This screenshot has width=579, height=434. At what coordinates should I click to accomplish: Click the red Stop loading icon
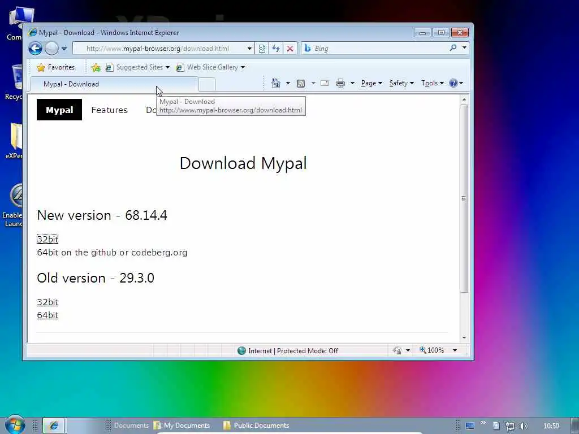[x=290, y=49]
